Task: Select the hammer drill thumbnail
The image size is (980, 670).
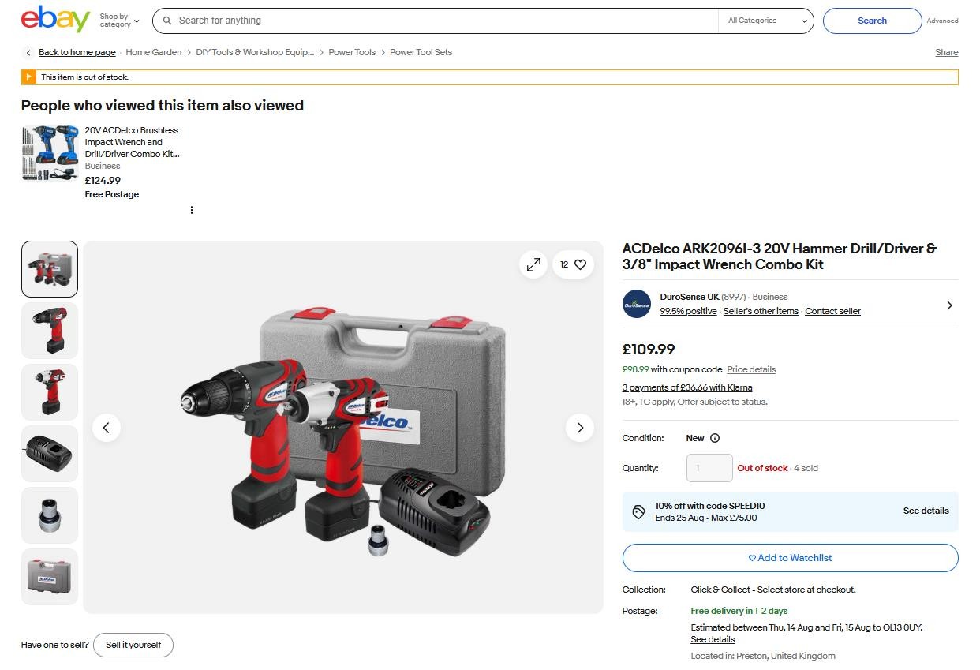Action: 50,331
